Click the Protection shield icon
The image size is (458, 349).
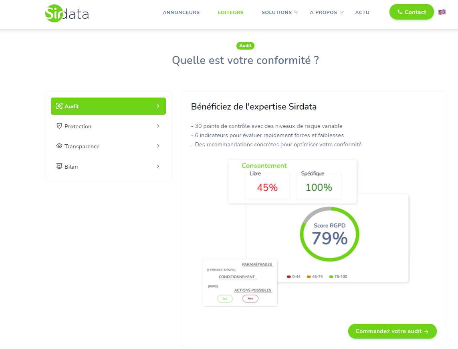point(59,126)
